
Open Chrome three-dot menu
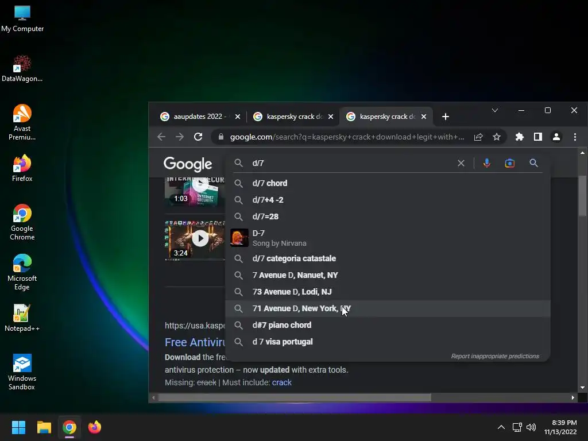(x=575, y=137)
